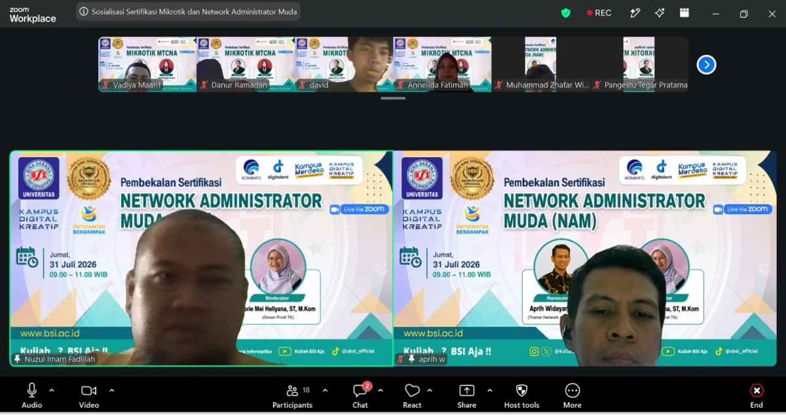This screenshot has height=415, width=786.
Task: Expand the Share options chevron
Action: point(489,390)
